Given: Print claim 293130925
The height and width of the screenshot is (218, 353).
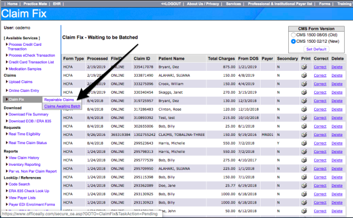Looking at the screenshot, I should 304,194.
